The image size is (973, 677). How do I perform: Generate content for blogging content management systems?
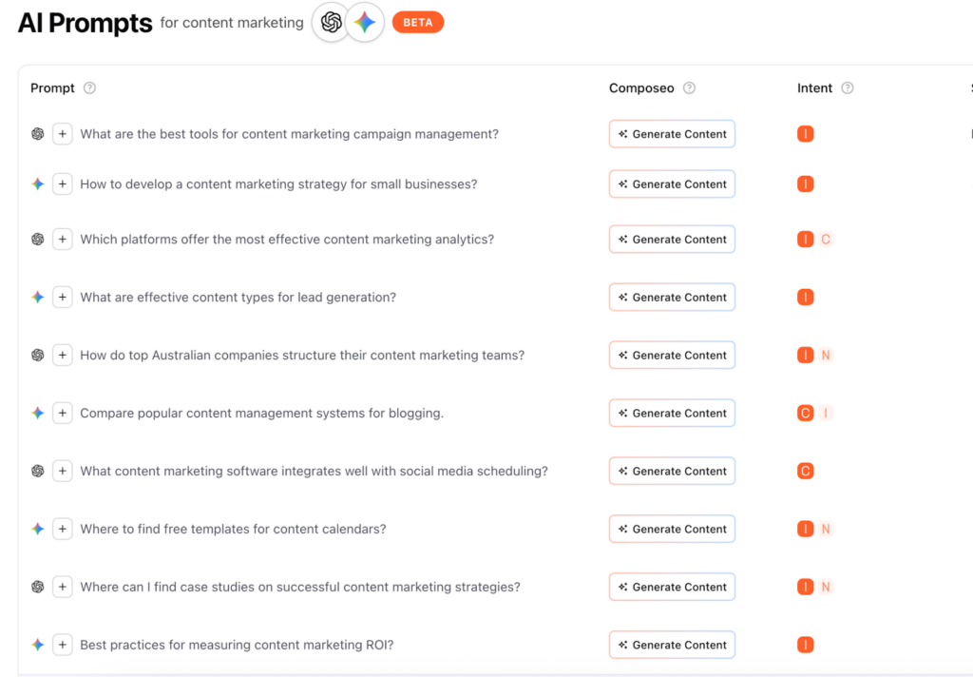[x=672, y=414]
